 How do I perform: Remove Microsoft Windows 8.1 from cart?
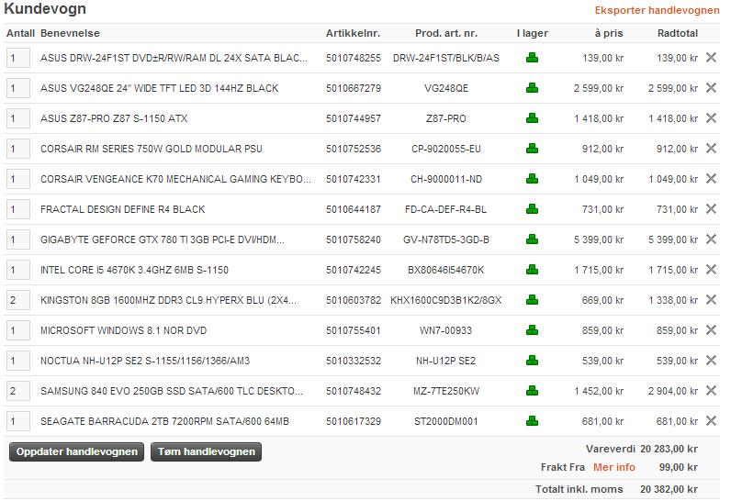click(x=711, y=329)
